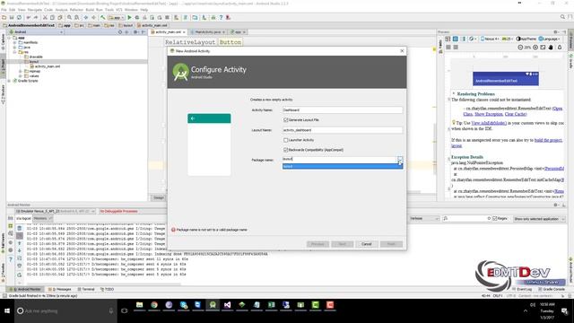Click the trash Clear logcat icon
Image resolution: width=574 pixels, height=323 pixels.
[x=20, y=228]
